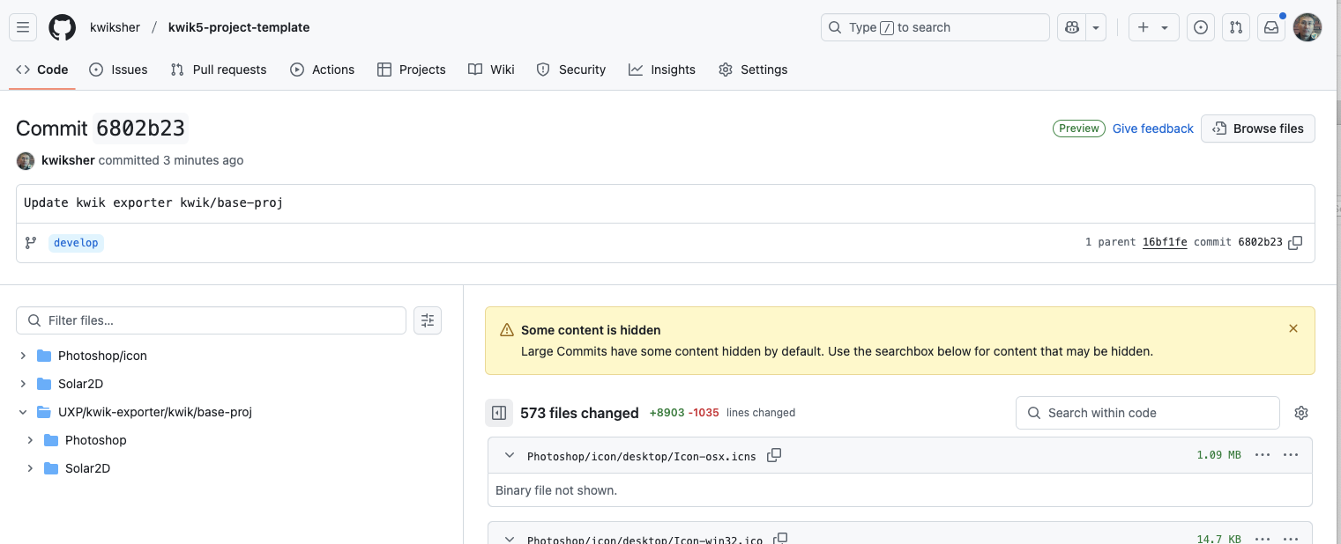Switch to the Actions tab
The height and width of the screenshot is (544, 1341).
pyautogui.click(x=323, y=70)
